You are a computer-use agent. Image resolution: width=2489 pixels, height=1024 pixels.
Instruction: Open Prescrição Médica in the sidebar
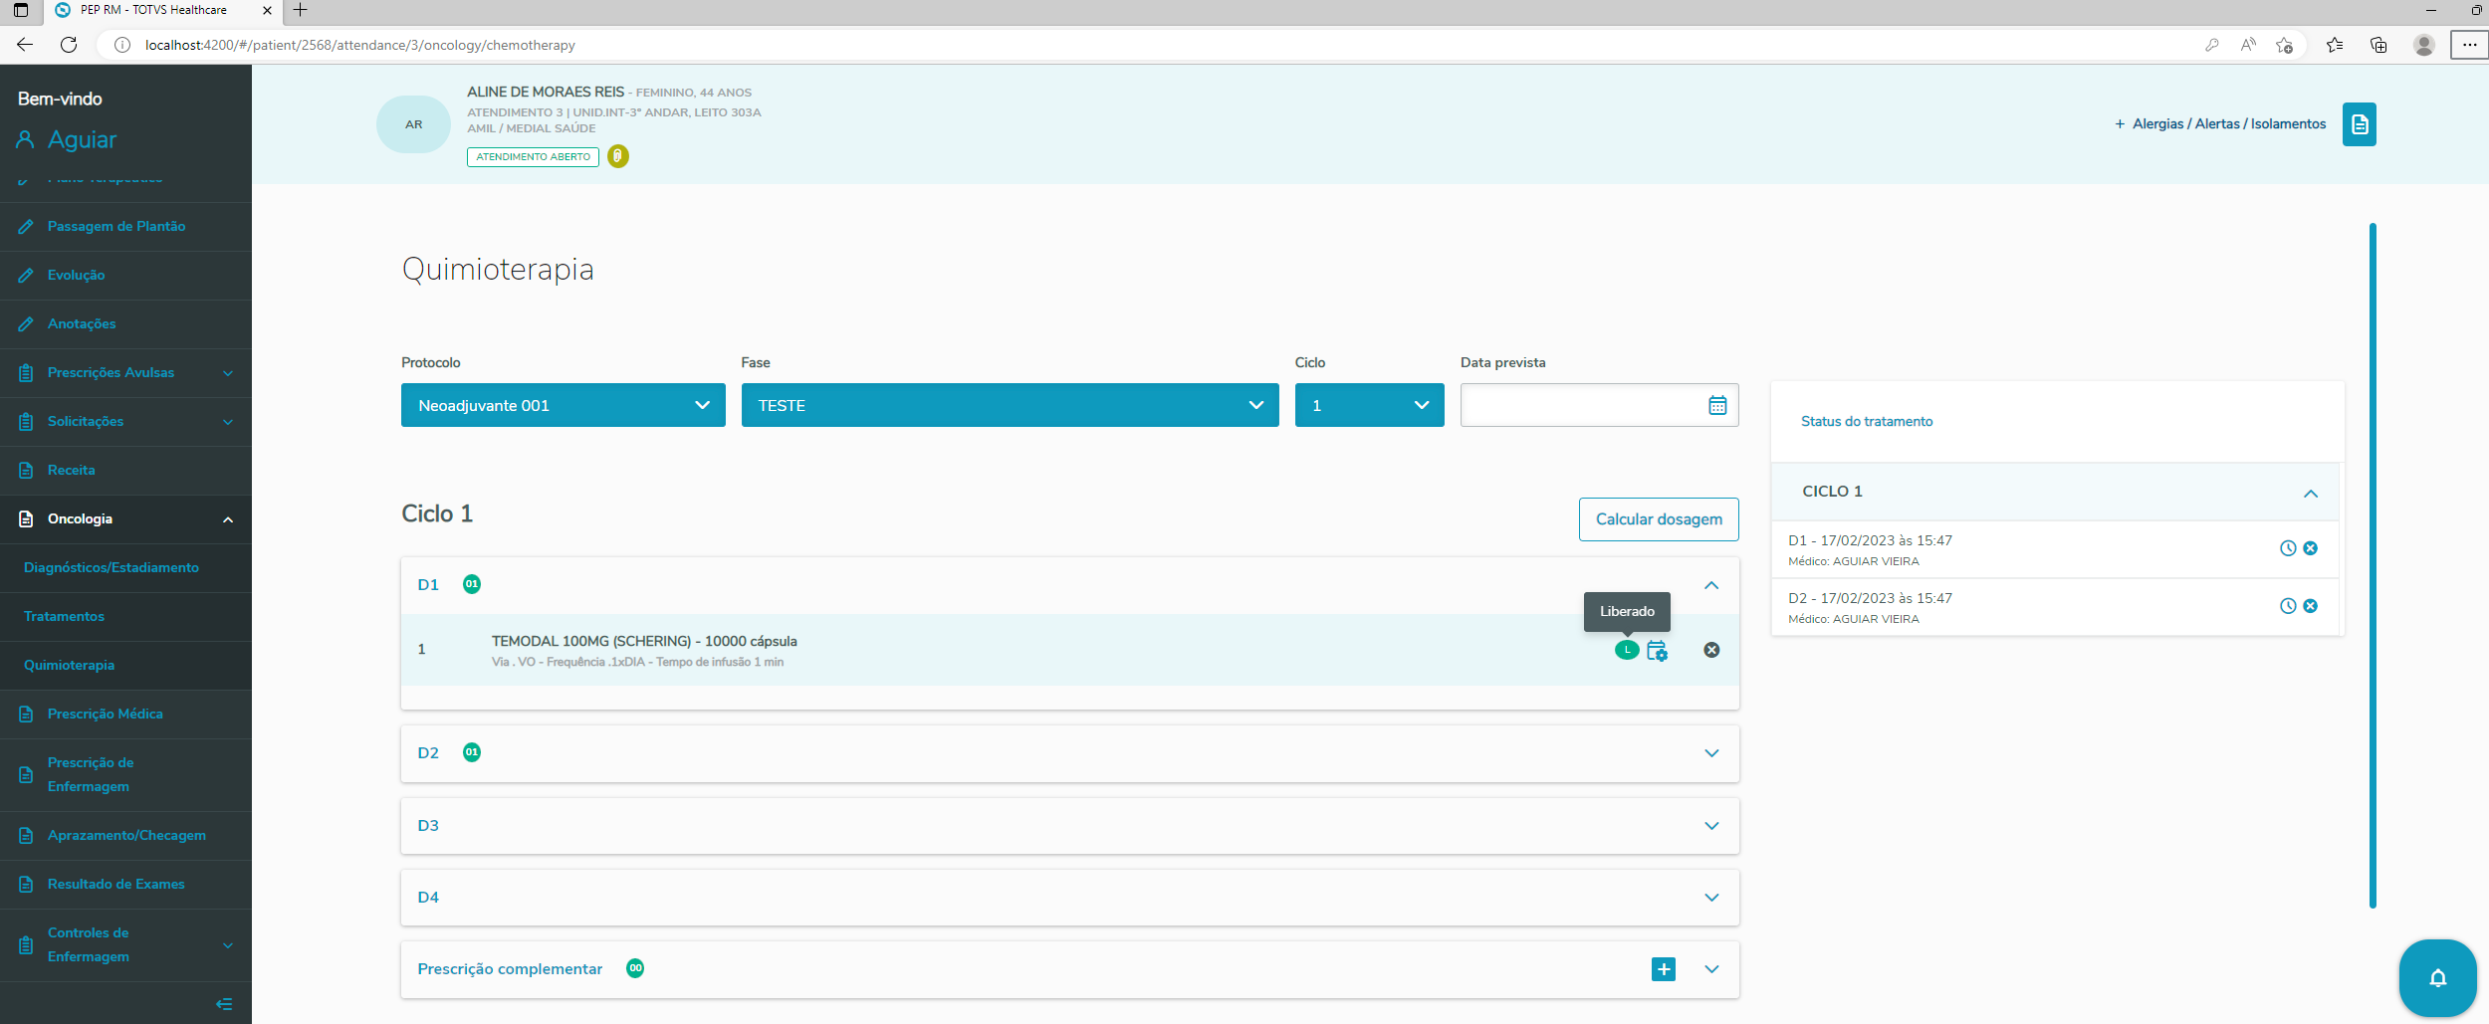125,715
